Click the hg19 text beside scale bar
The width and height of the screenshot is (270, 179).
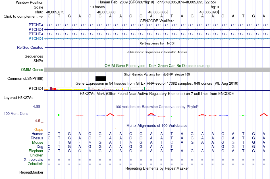[215, 7]
